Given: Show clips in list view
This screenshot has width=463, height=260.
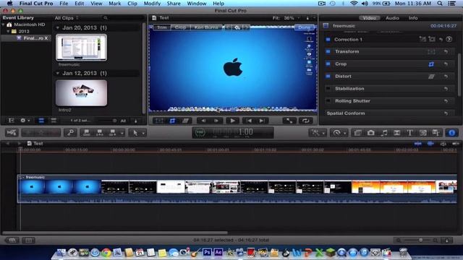Looking at the screenshot, I should (x=54, y=121).
